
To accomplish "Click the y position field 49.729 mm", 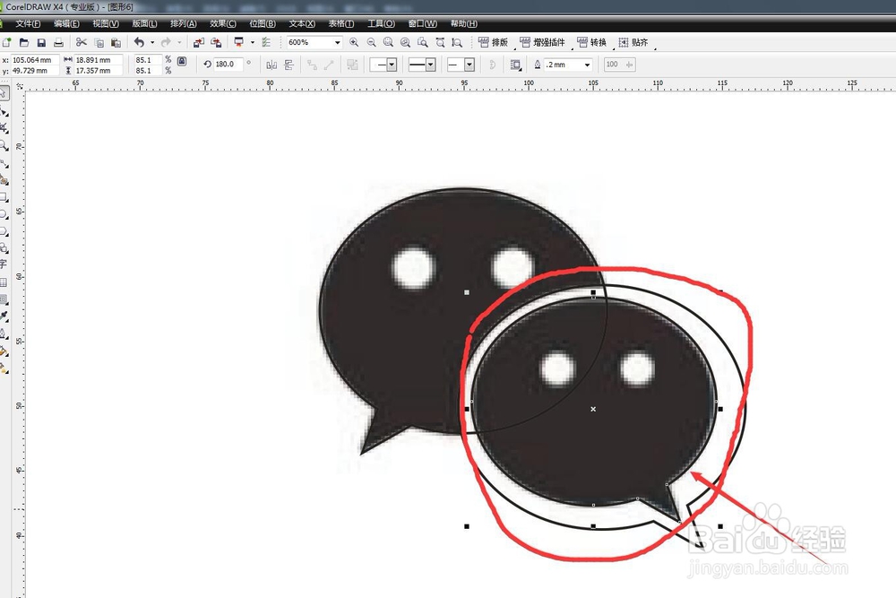I will tap(35, 71).
